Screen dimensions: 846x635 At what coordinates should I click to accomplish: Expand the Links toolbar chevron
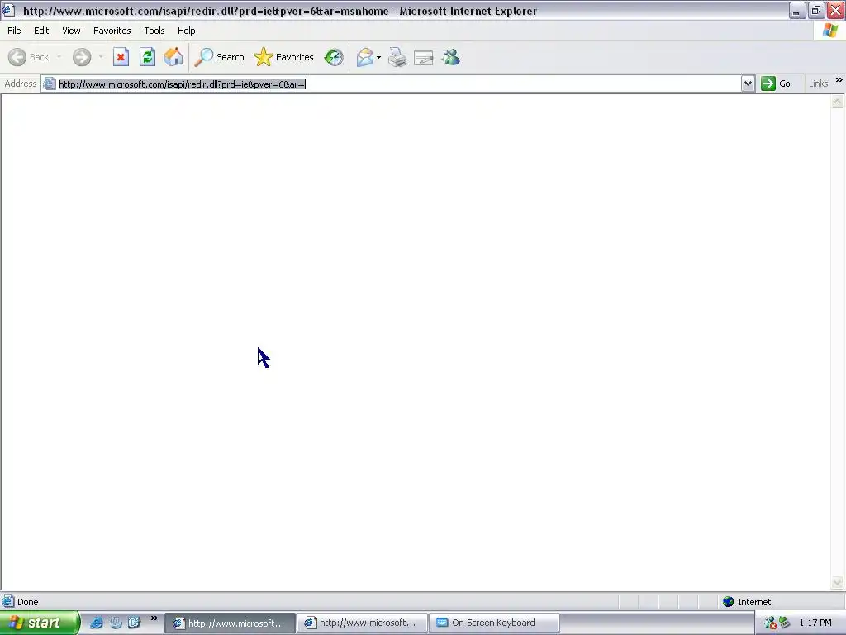(x=839, y=80)
